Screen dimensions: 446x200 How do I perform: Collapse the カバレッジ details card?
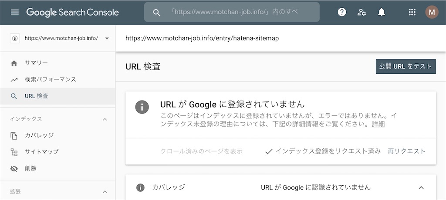[x=422, y=187]
